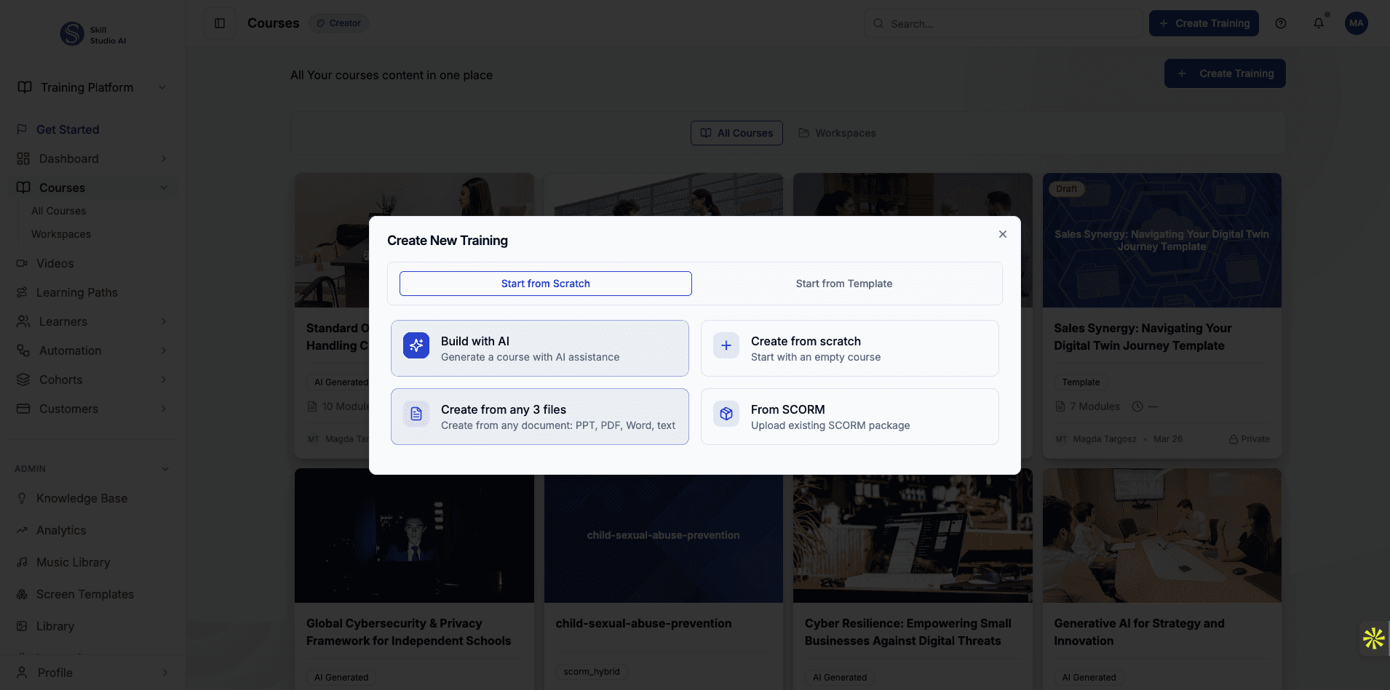The height and width of the screenshot is (690, 1390).
Task: Select the Build with AI option
Action: coord(539,348)
